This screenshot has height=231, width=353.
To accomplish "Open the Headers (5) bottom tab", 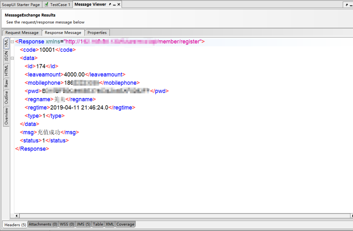I will 15,225.
